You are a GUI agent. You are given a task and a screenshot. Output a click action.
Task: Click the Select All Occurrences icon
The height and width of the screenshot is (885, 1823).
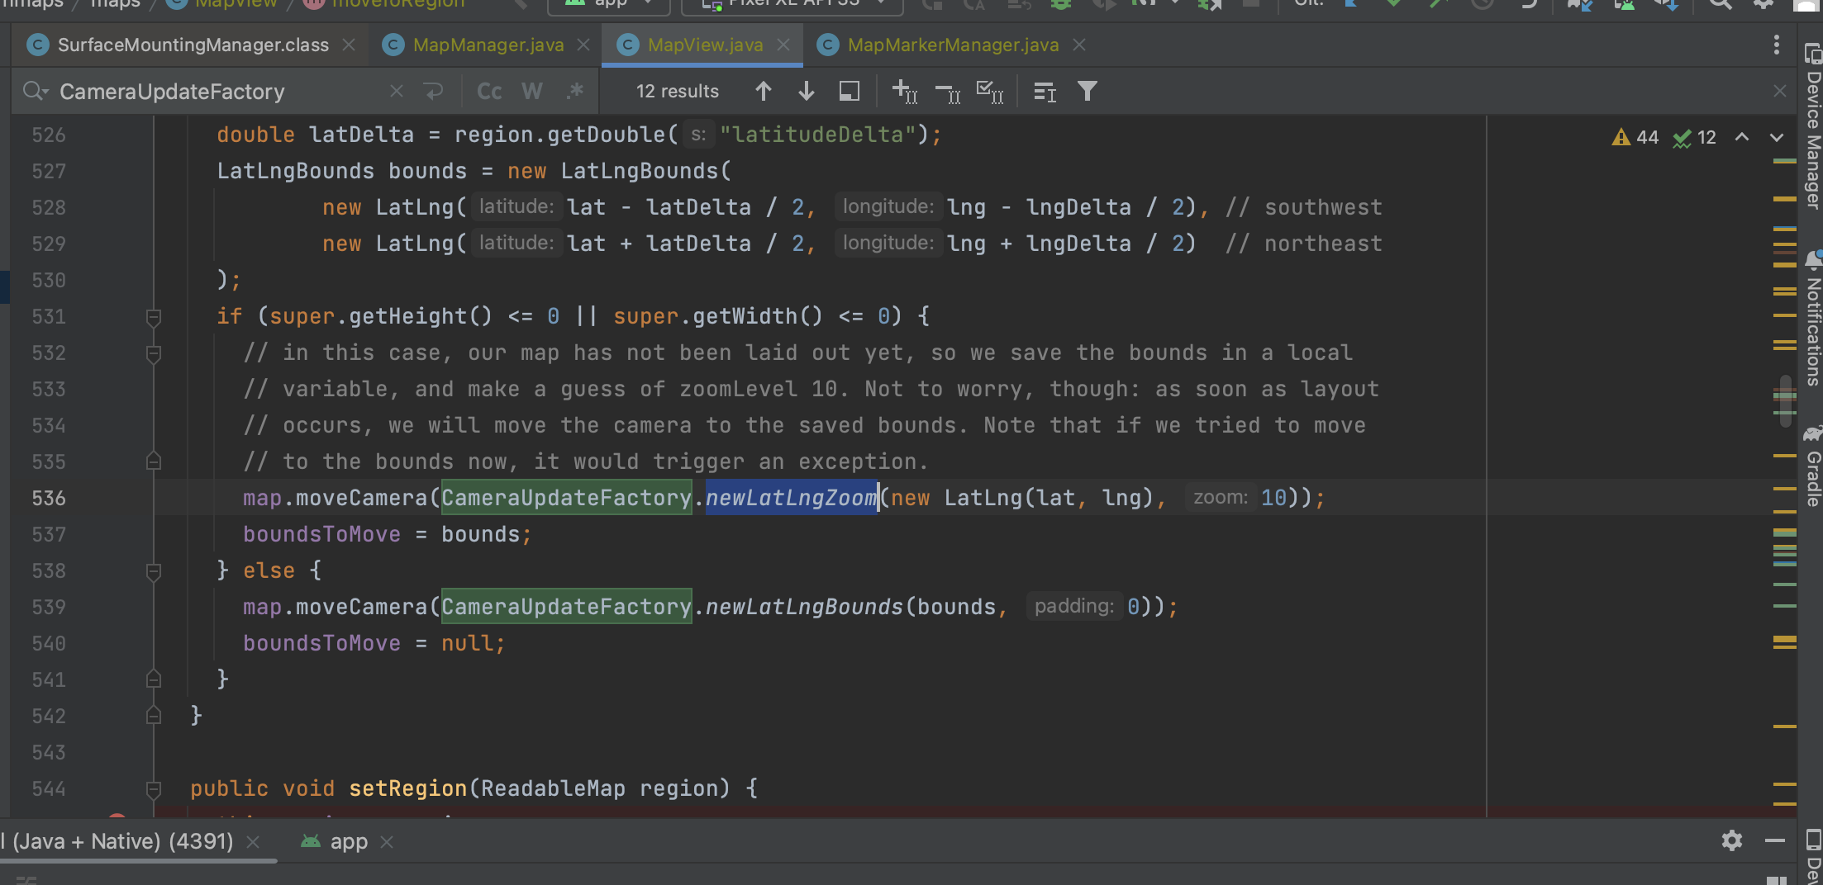[x=989, y=92]
